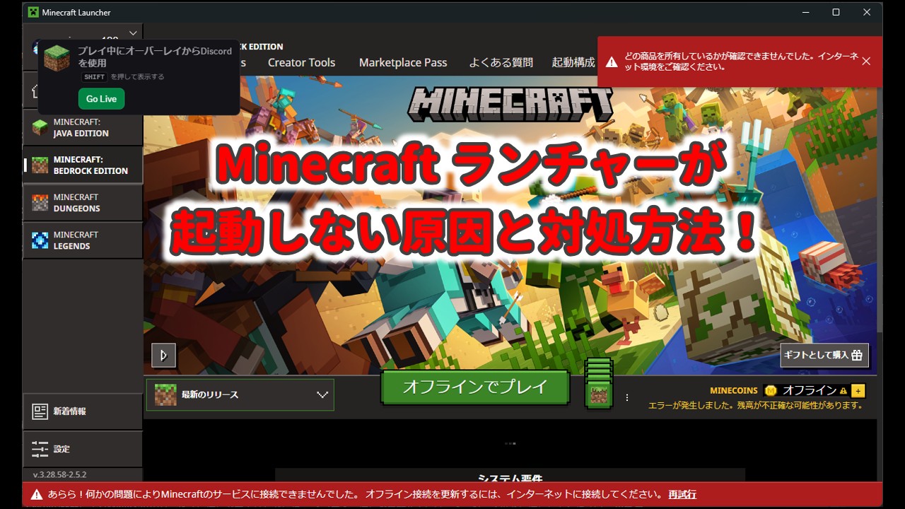The image size is (905, 509).
Task: Open the account name dropdown at top left
Action: point(133,33)
